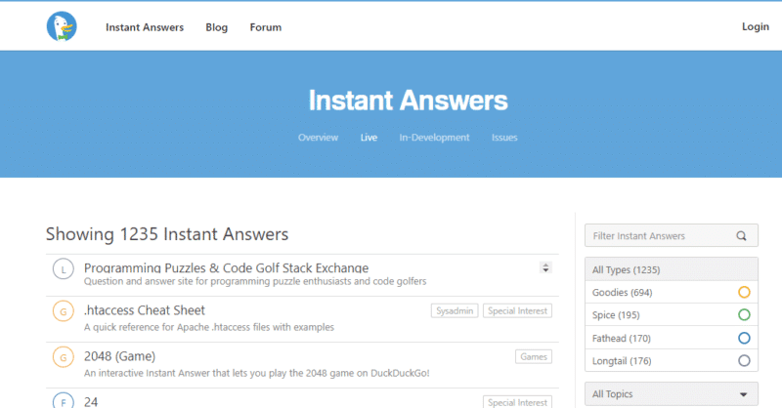Screen dimensions: 782x408
Task: Click the Games topic tag
Action: pos(534,356)
